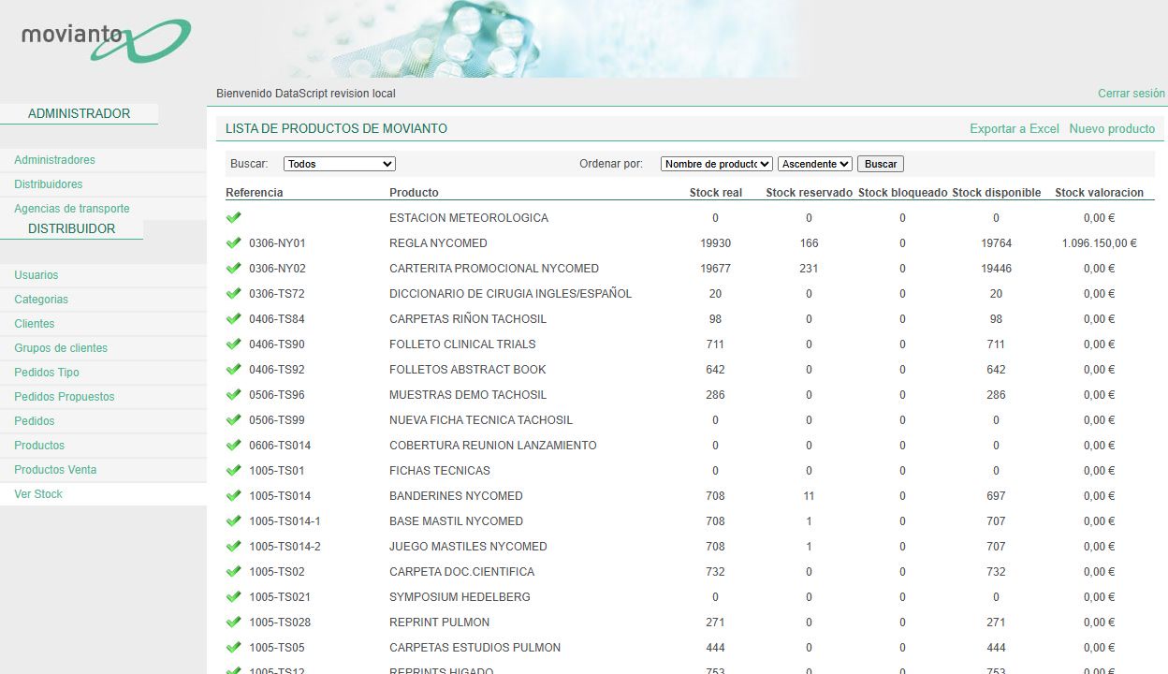The width and height of the screenshot is (1168, 674).
Task: Click product COBERTURA REUNION LANZAMIENTO
Action: click(x=493, y=446)
